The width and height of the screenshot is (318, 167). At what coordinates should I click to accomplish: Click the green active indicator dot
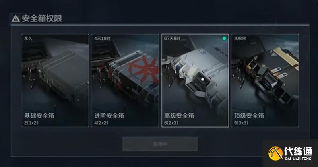tap(224, 38)
